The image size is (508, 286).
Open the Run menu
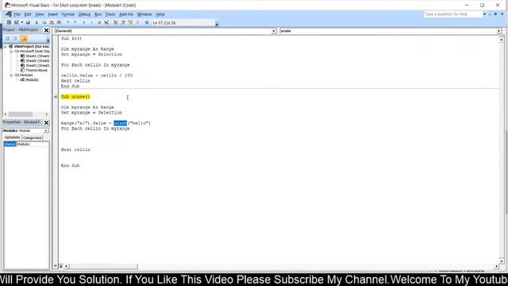coord(98,14)
